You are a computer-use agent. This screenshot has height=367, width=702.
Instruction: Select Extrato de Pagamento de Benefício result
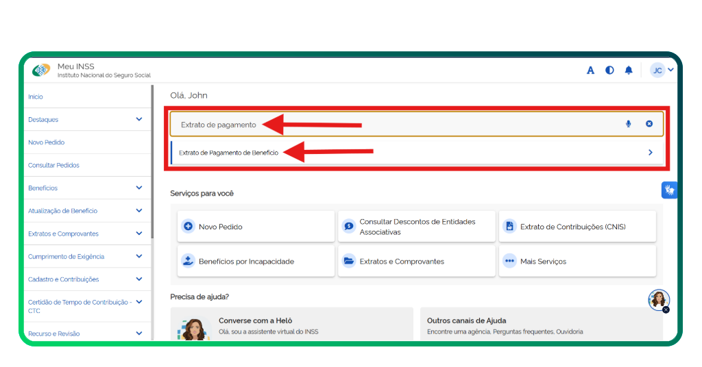pos(416,153)
